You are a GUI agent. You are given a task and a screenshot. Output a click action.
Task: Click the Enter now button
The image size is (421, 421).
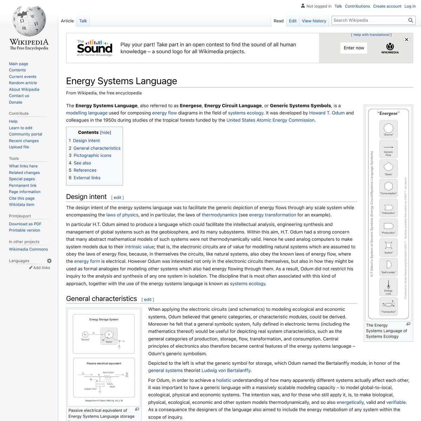click(x=353, y=48)
